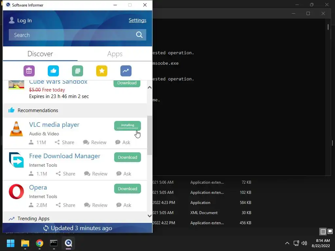Switch Explorer to details view icon

click(x=323, y=231)
